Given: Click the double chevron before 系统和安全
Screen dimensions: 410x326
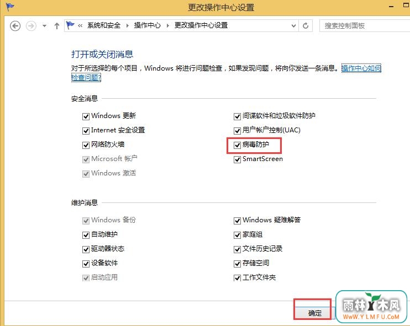Looking at the screenshot, I should click(x=80, y=25).
